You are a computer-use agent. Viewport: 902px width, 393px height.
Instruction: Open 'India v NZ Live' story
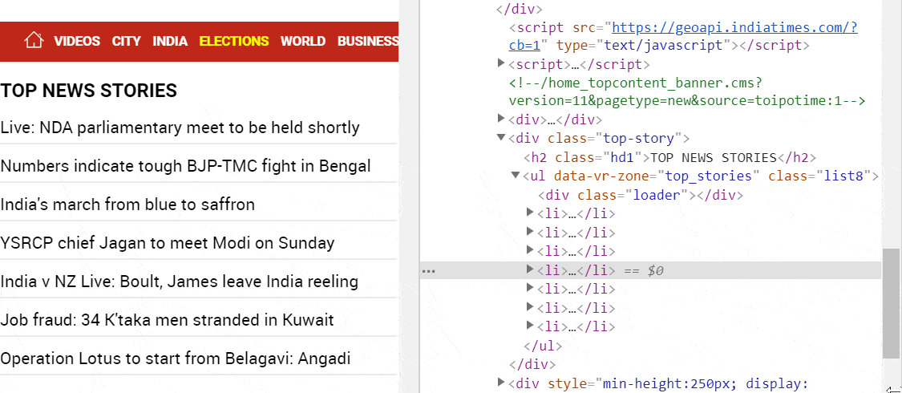[x=180, y=282]
